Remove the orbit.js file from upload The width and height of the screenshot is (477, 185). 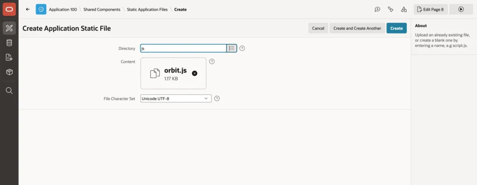click(x=195, y=73)
